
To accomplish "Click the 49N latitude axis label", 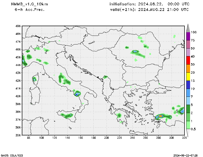I will click(18, 26).
